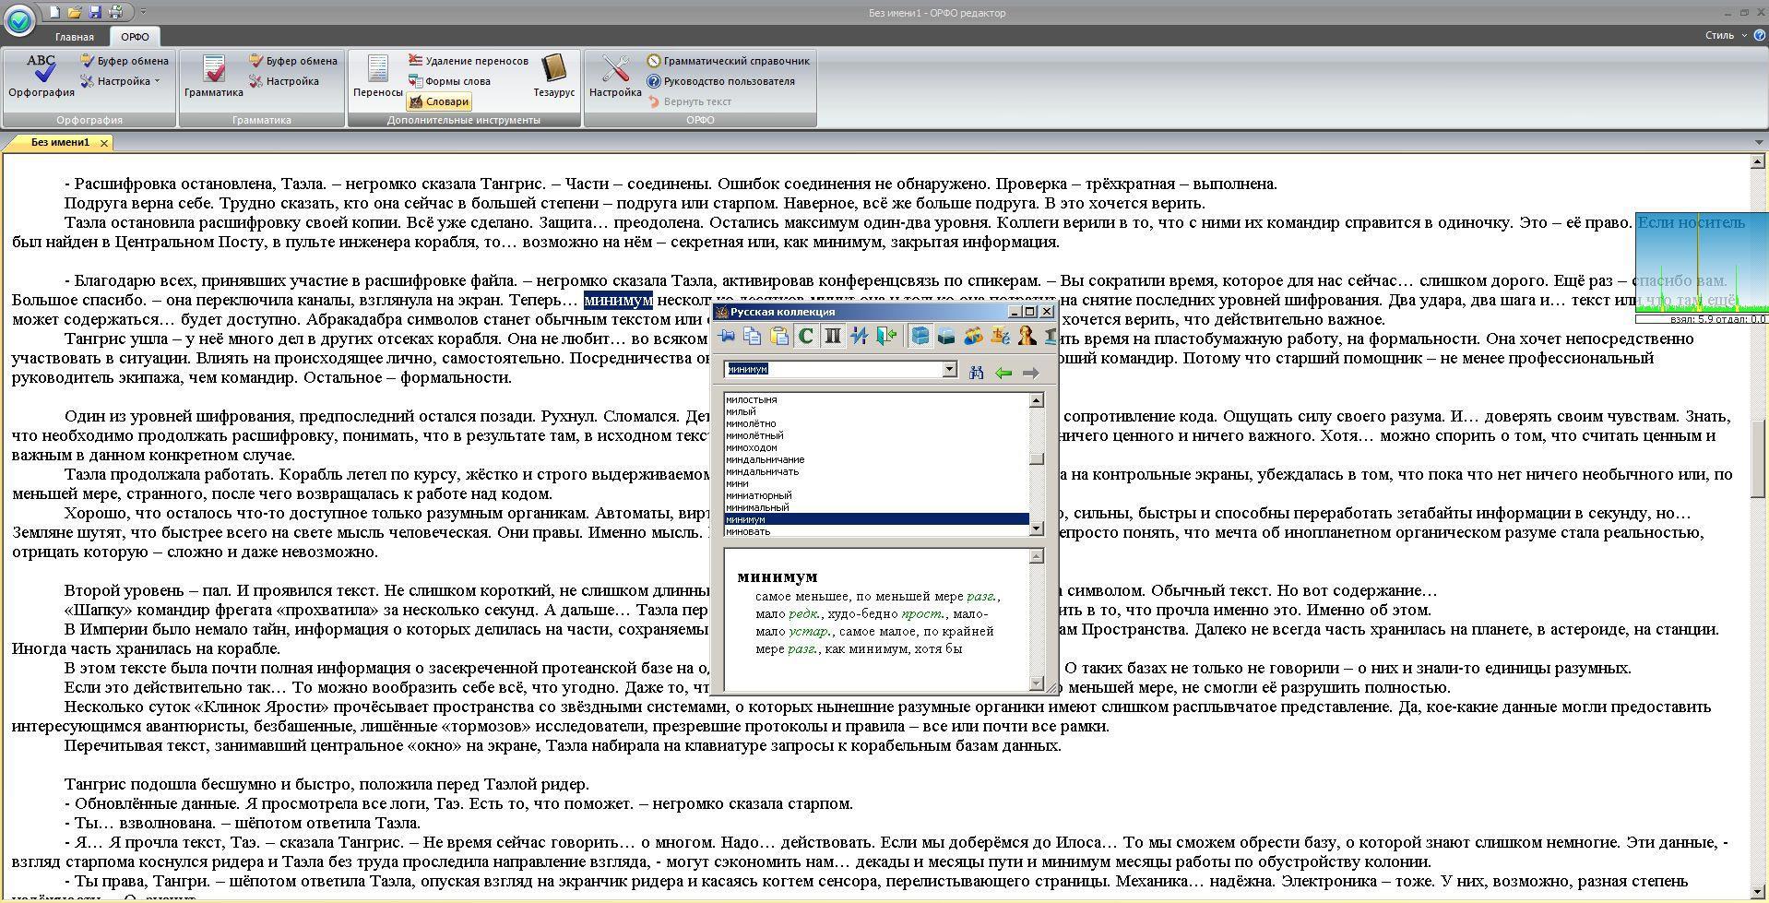Select минимальный in the dictionary word list
The height and width of the screenshot is (903, 1769).
point(757,507)
